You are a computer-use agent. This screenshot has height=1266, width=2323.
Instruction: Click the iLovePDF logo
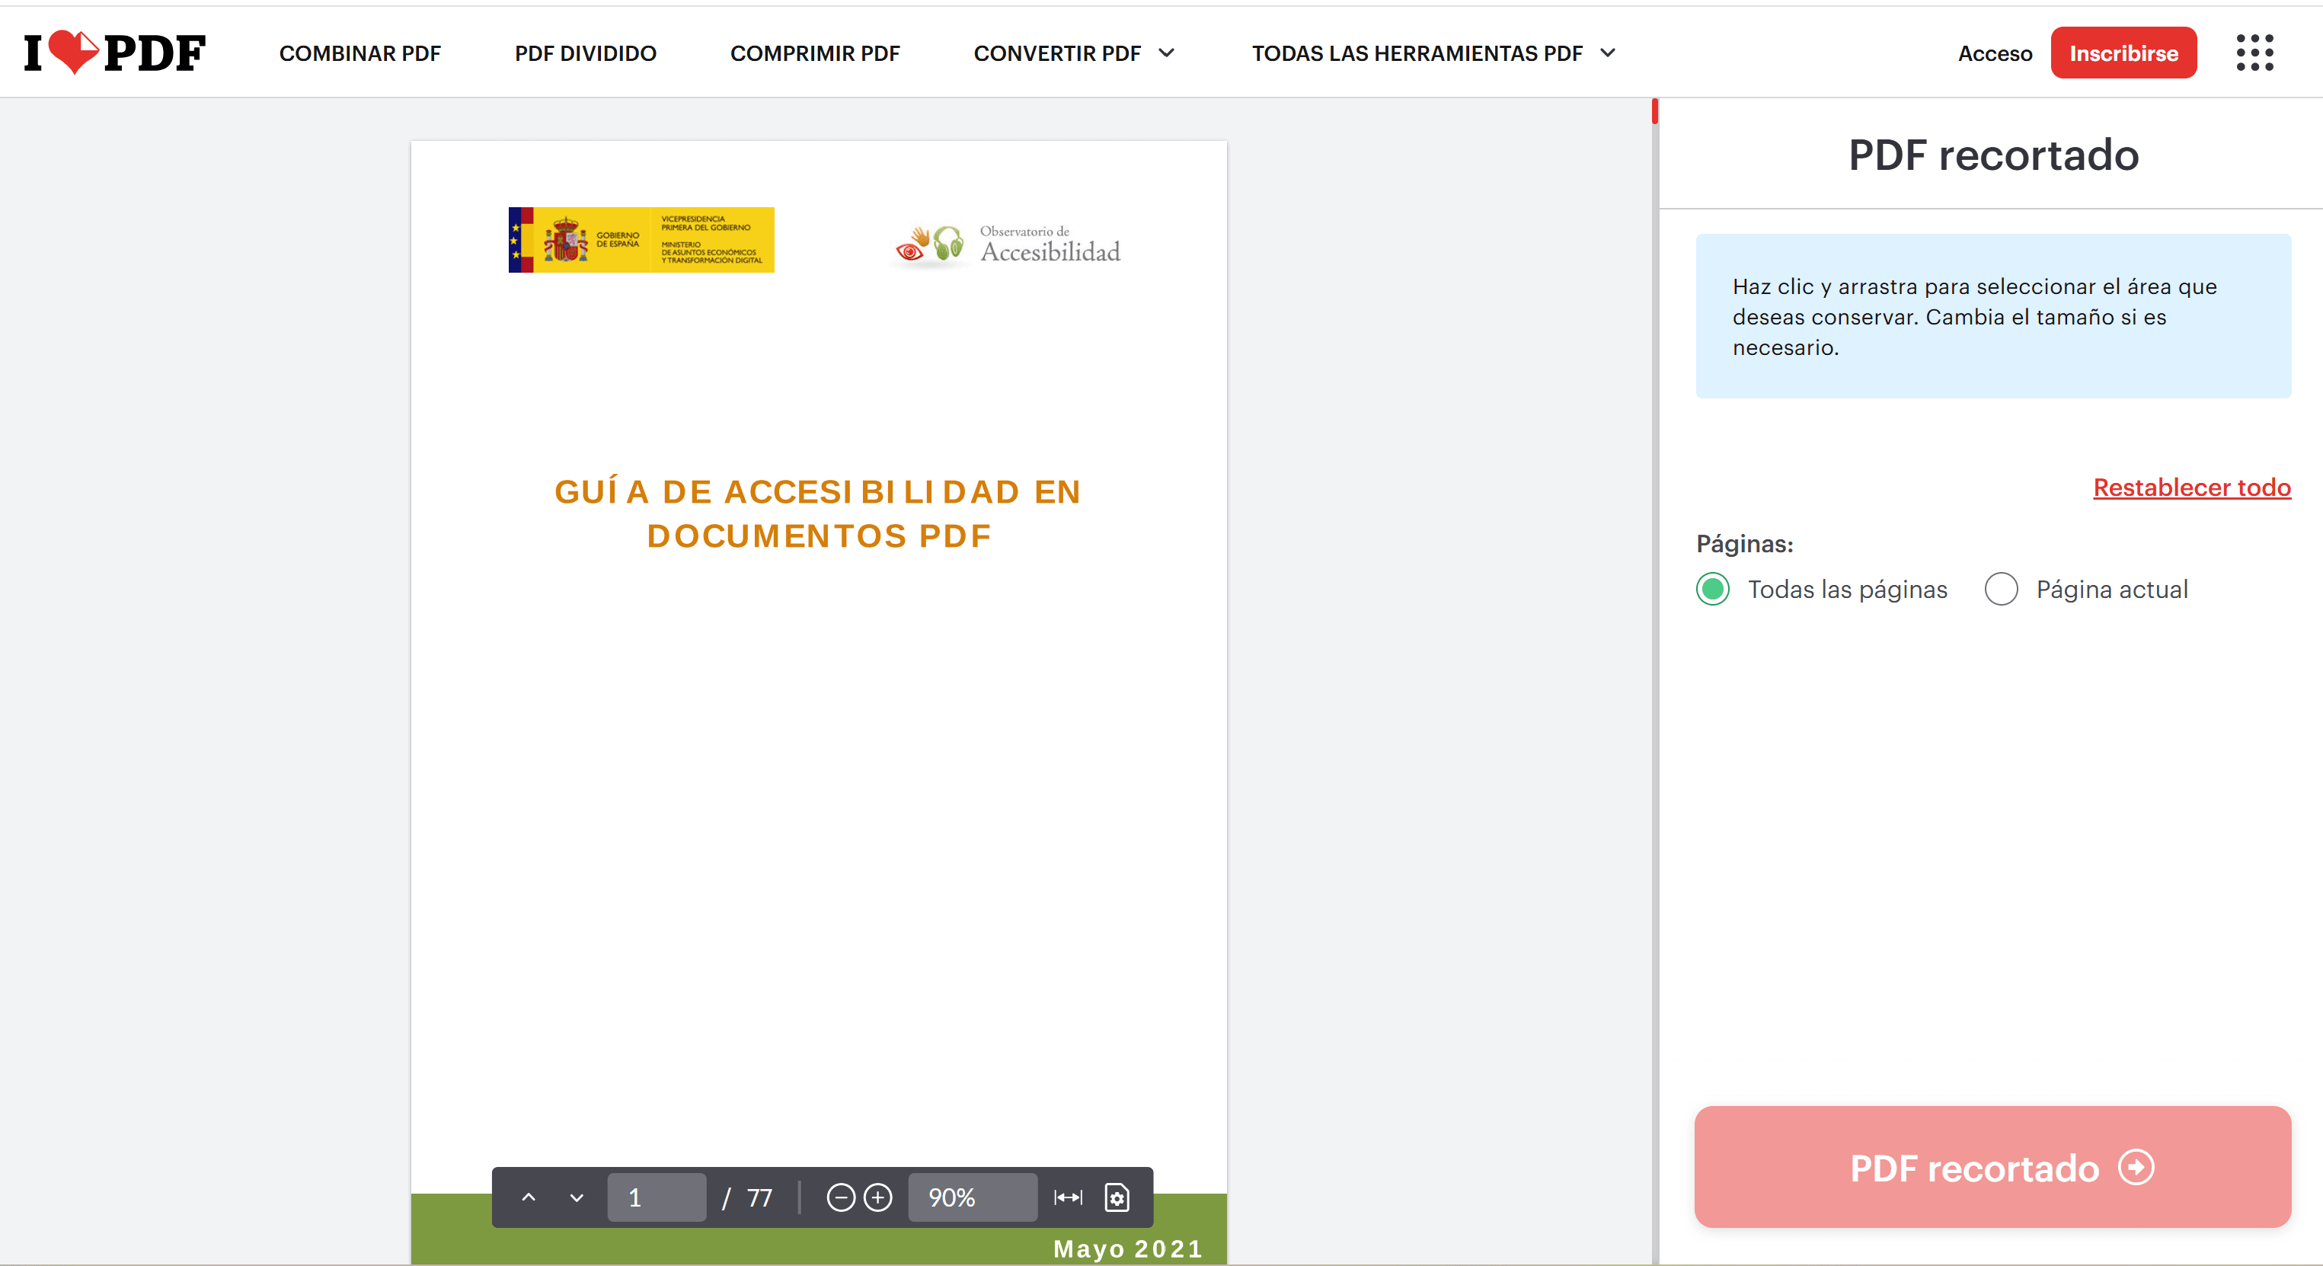[x=114, y=53]
